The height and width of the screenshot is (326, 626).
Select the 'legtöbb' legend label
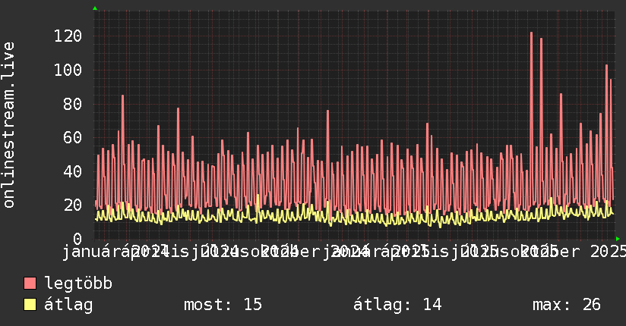pos(78,284)
